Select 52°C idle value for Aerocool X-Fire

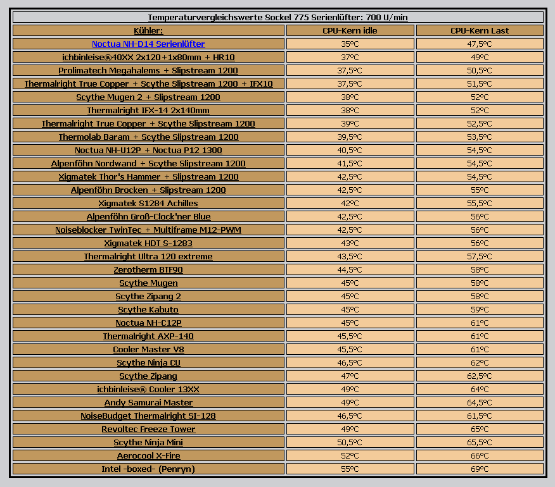point(350,455)
